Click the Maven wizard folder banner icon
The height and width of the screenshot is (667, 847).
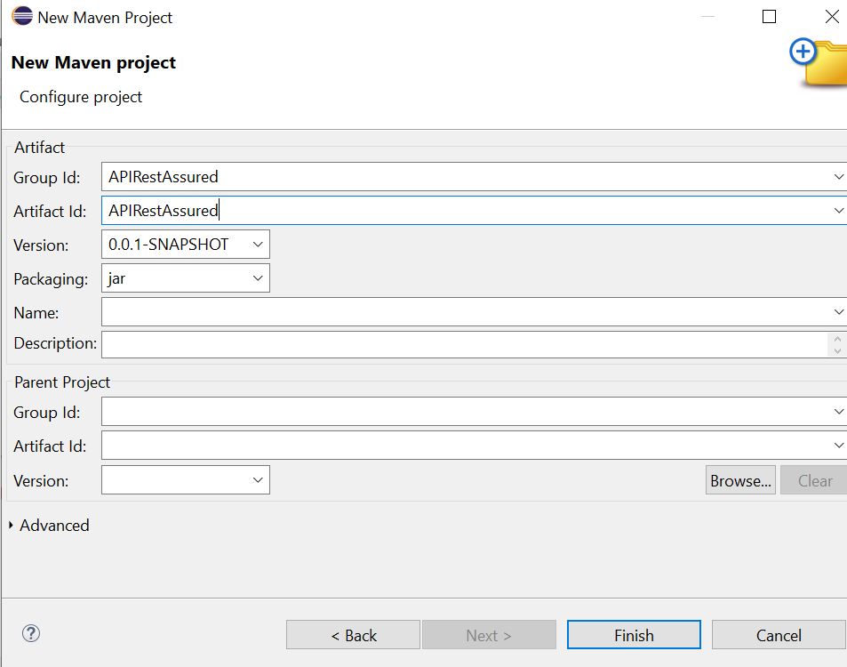[818, 62]
